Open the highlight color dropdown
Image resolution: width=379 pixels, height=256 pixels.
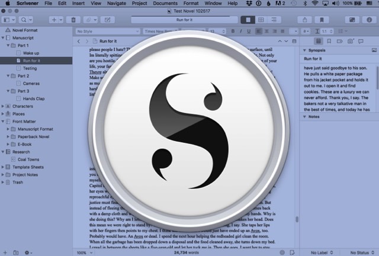[x=306, y=31]
